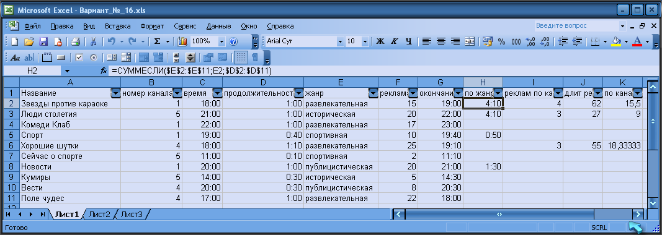Insert the function via fx icon
662x235 pixels.
tap(104, 71)
